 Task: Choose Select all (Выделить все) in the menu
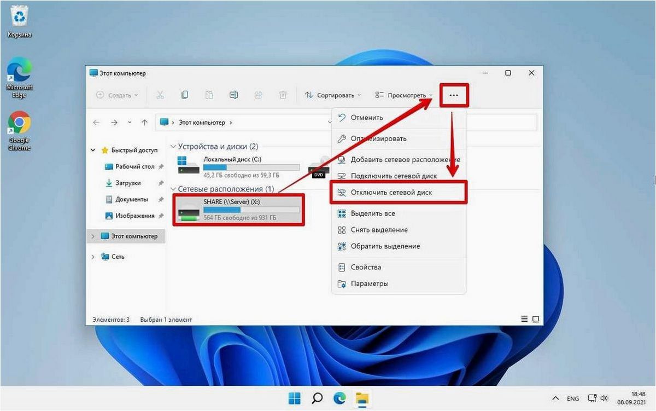399,213
